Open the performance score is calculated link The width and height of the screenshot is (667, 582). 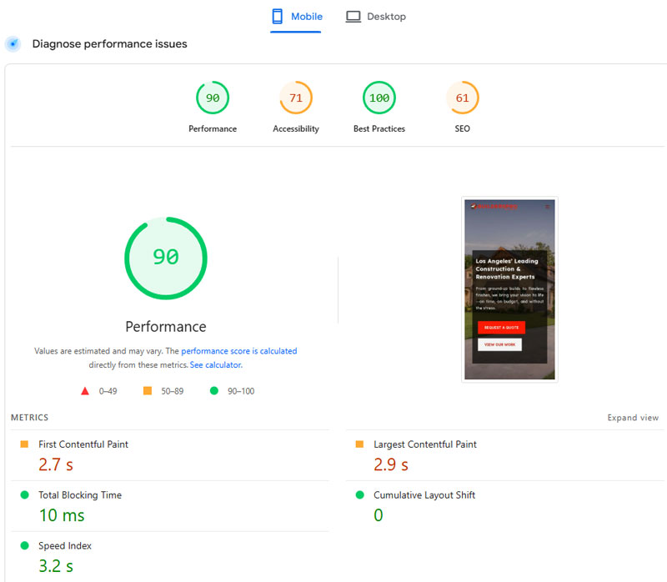pyautogui.click(x=238, y=352)
